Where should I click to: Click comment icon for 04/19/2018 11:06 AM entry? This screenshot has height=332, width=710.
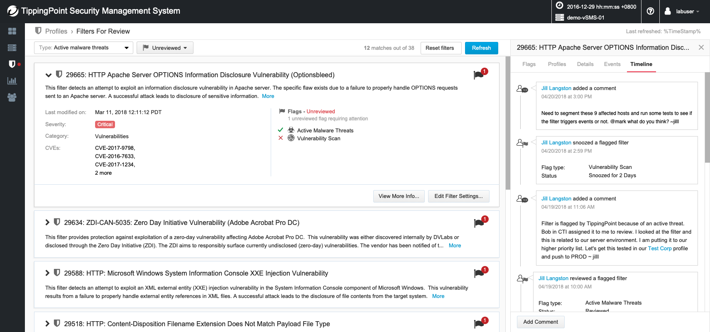(x=522, y=199)
